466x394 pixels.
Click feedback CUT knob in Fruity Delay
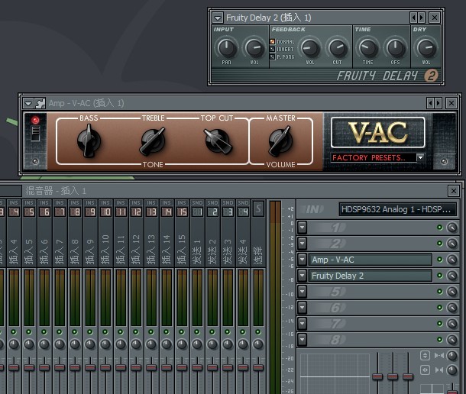[x=338, y=48]
